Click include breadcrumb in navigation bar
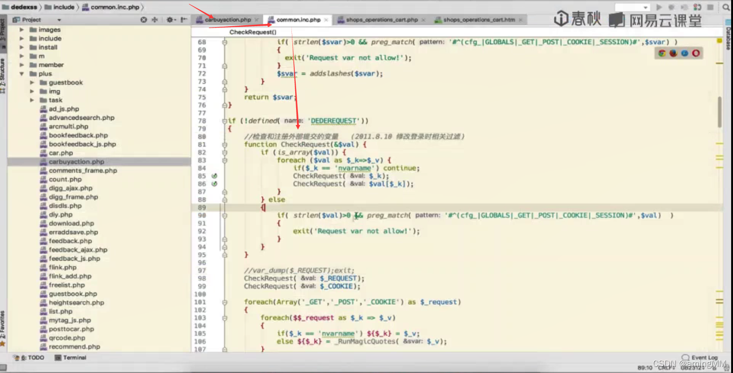The width and height of the screenshot is (733, 373). pos(60,7)
